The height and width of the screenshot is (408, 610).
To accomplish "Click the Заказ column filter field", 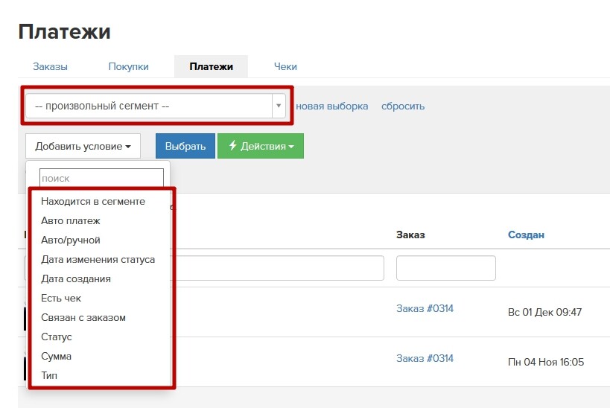I will (446, 268).
